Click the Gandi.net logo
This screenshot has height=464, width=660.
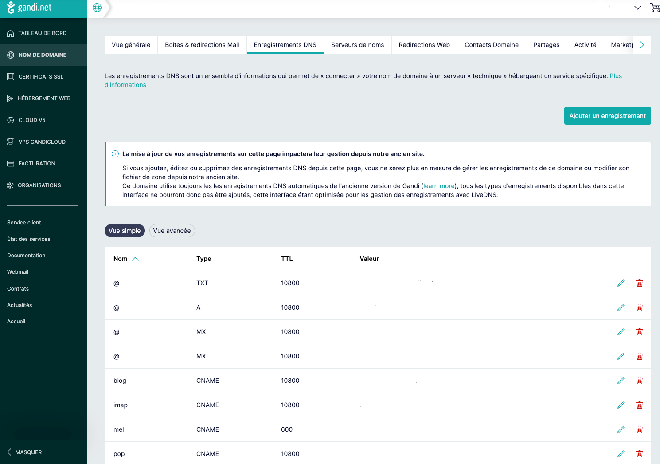point(30,8)
